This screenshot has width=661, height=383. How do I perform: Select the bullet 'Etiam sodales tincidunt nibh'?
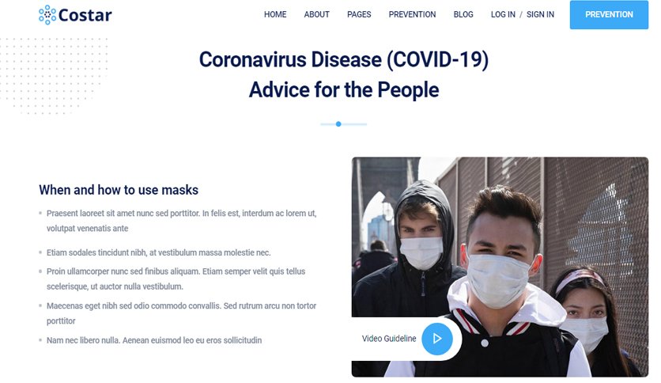pos(158,252)
